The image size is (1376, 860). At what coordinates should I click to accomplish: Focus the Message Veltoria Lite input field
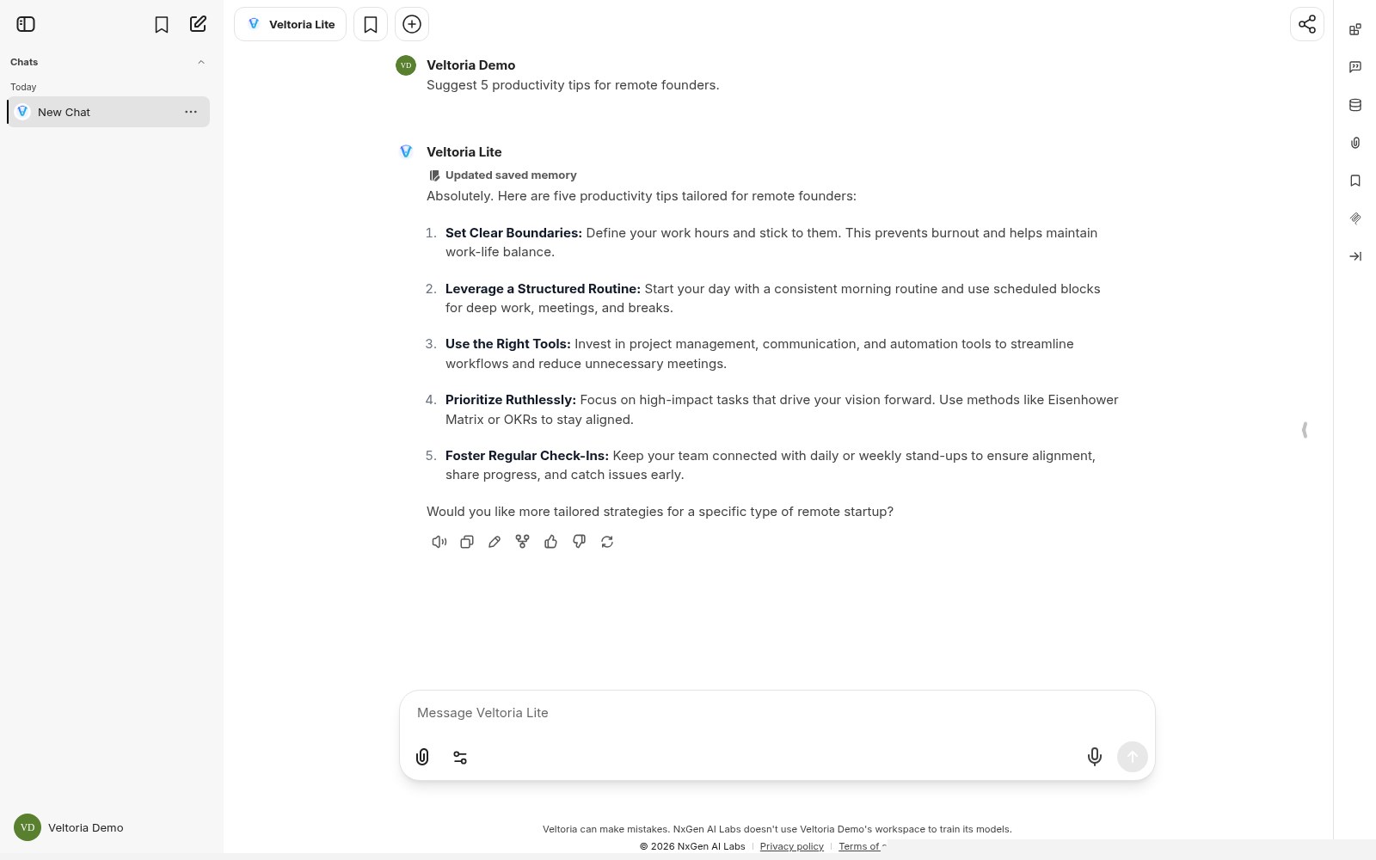coord(777,713)
